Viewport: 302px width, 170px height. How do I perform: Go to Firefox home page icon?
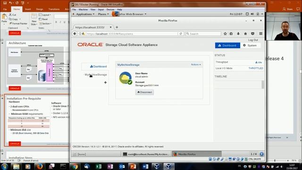[x=245, y=34]
